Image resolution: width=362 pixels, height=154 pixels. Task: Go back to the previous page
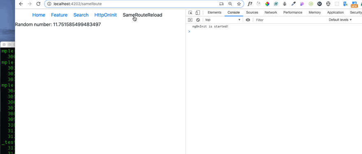21,4
